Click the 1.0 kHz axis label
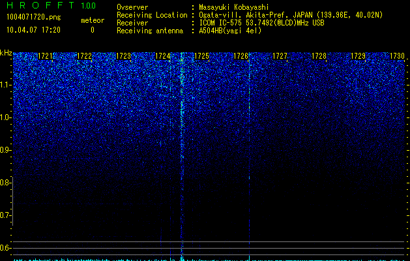This screenshot has width=410, height=261. (5, 117)
